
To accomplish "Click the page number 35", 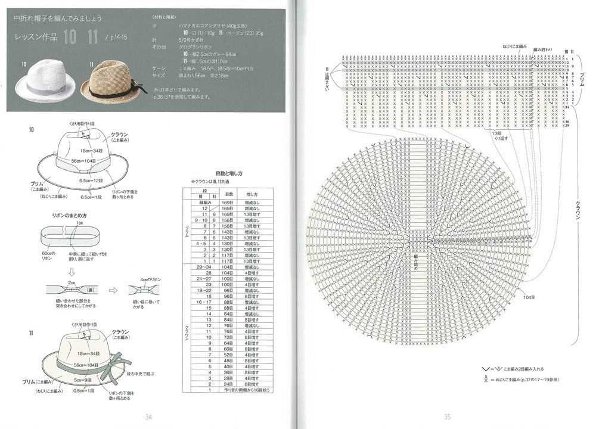I will pyautogui.click(x=448, y=417).
